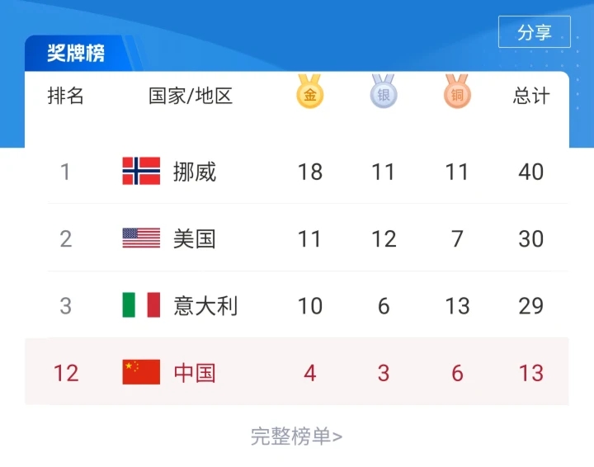This screenshot has width=594, height=467.
Task: Click the silver medal icon
Action: (x=384, y=92)
